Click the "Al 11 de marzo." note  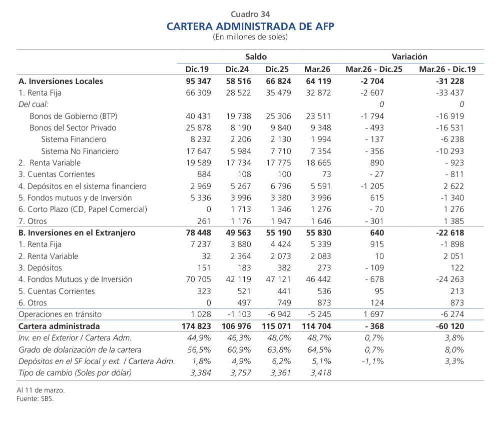(41, 390)
